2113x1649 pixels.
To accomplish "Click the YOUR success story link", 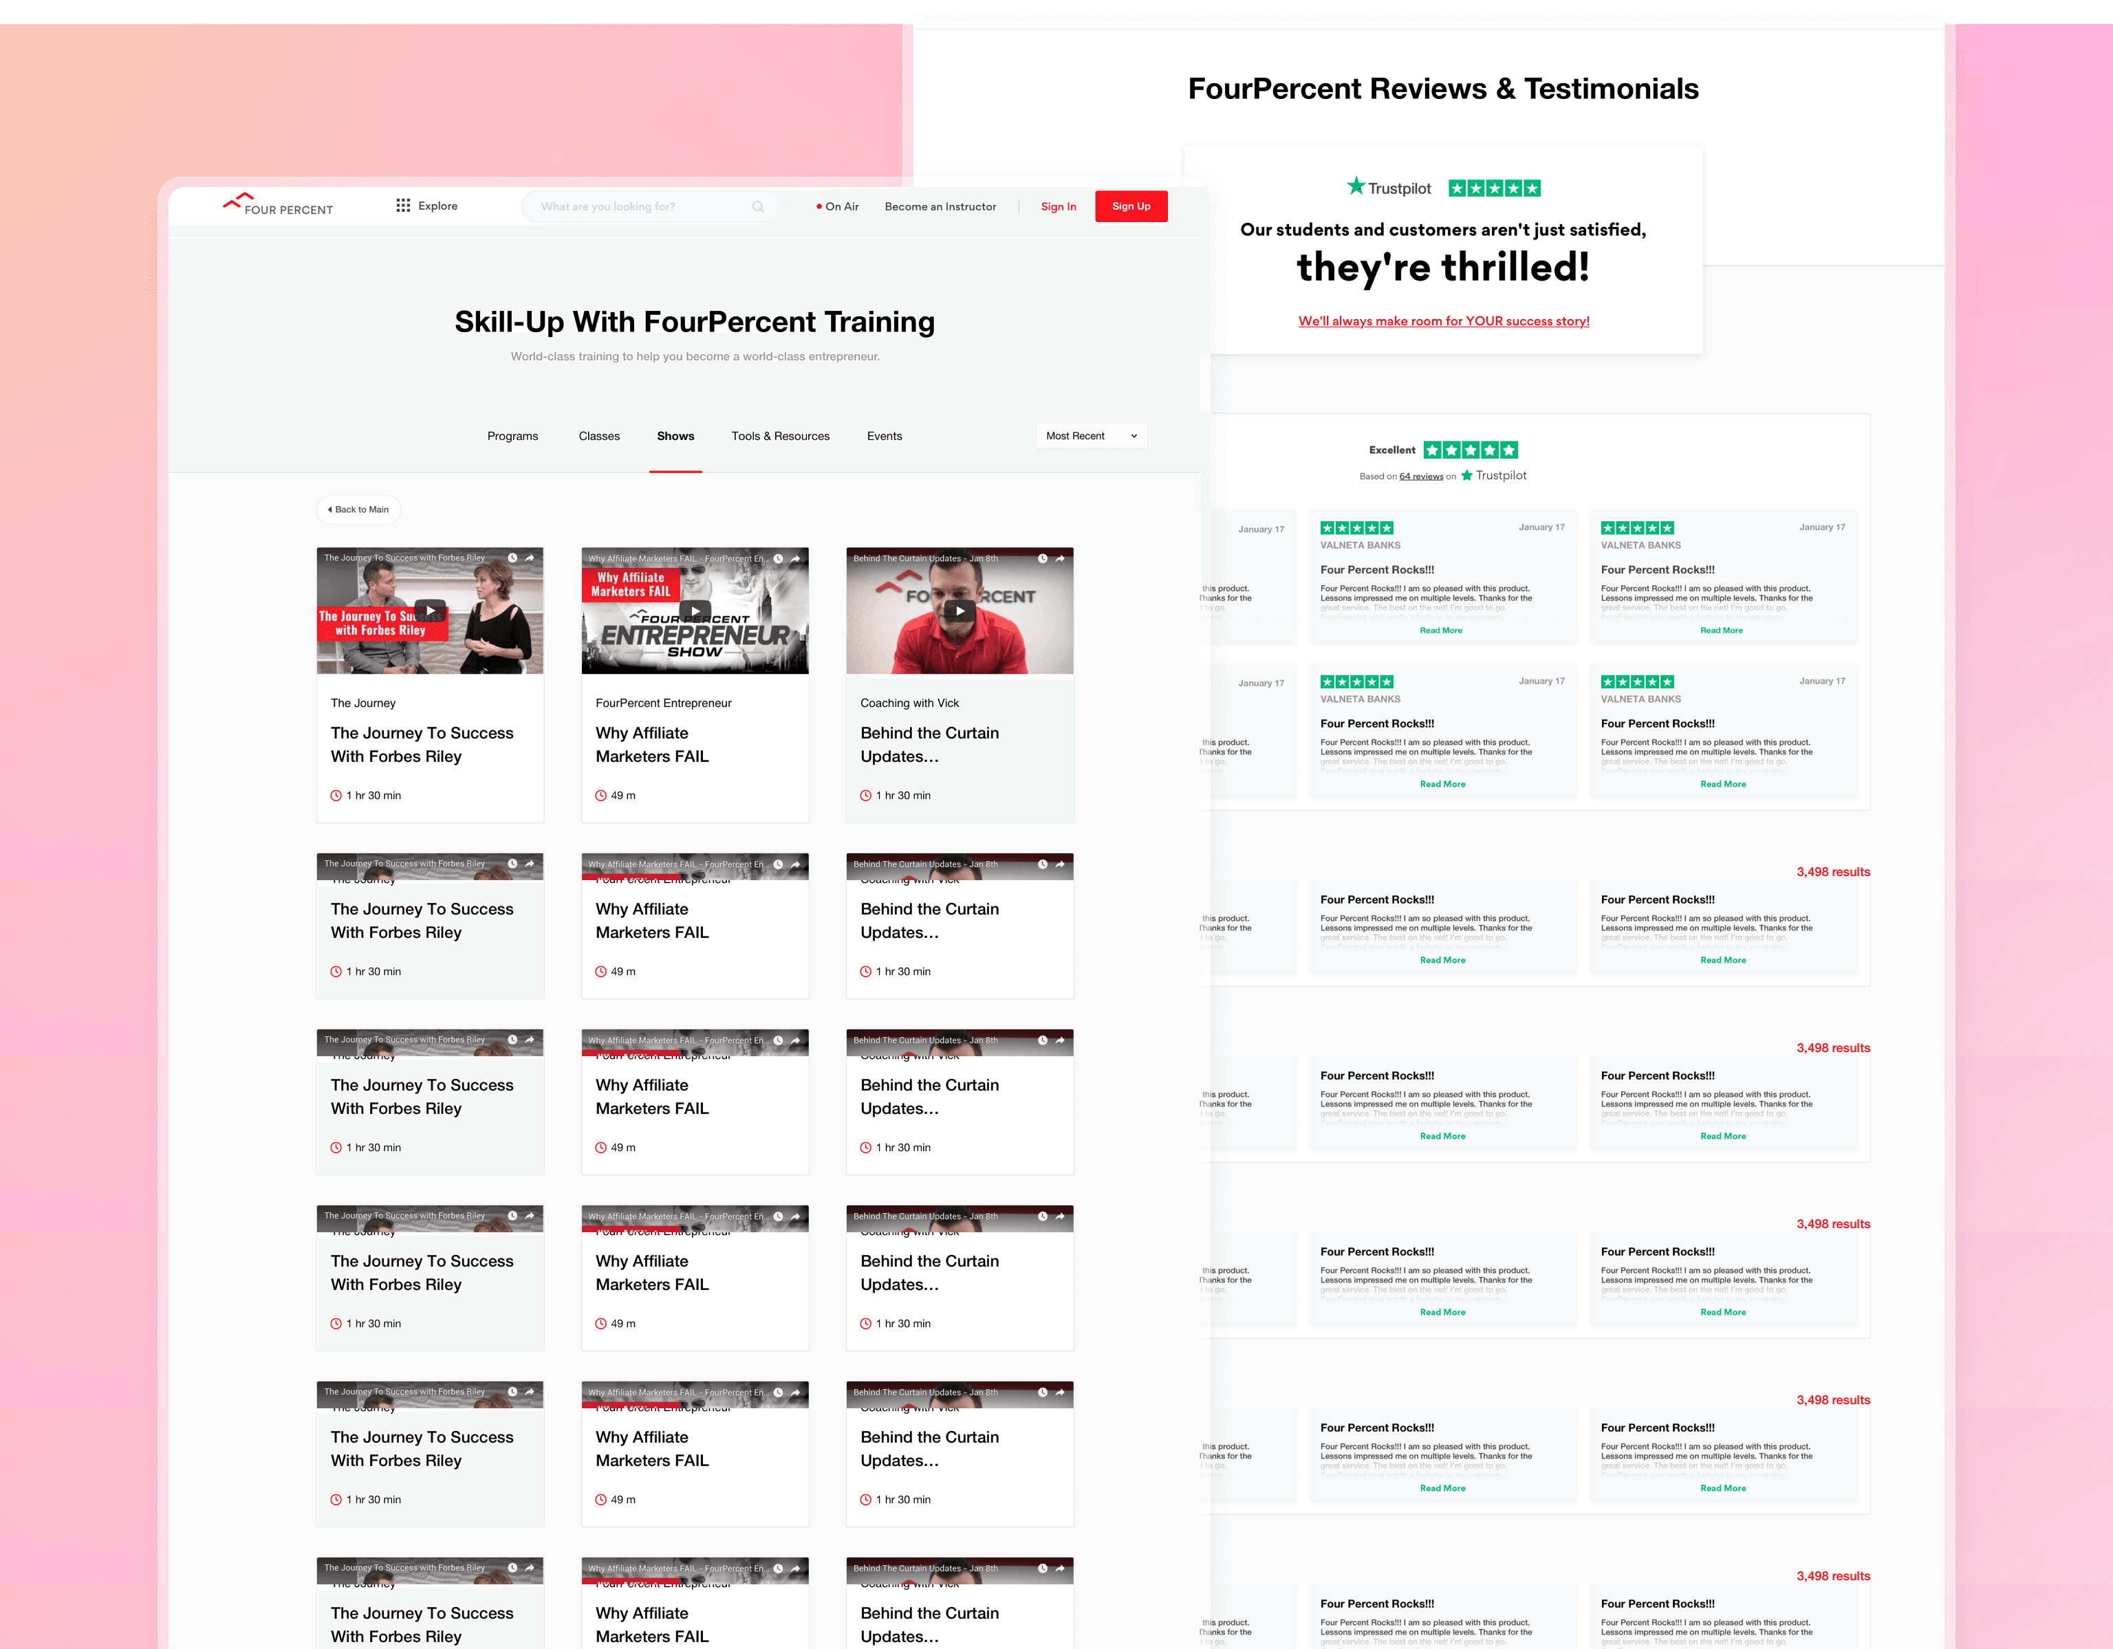I will 1442,321.
